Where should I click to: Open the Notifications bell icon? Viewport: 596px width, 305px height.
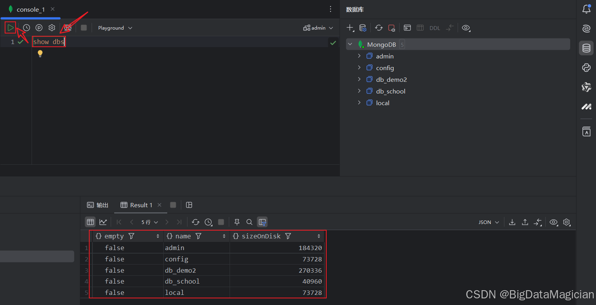[586, 9]
